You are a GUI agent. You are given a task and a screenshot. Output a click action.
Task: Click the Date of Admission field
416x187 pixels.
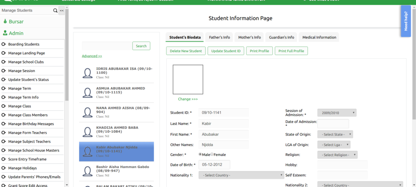(333, 123)
